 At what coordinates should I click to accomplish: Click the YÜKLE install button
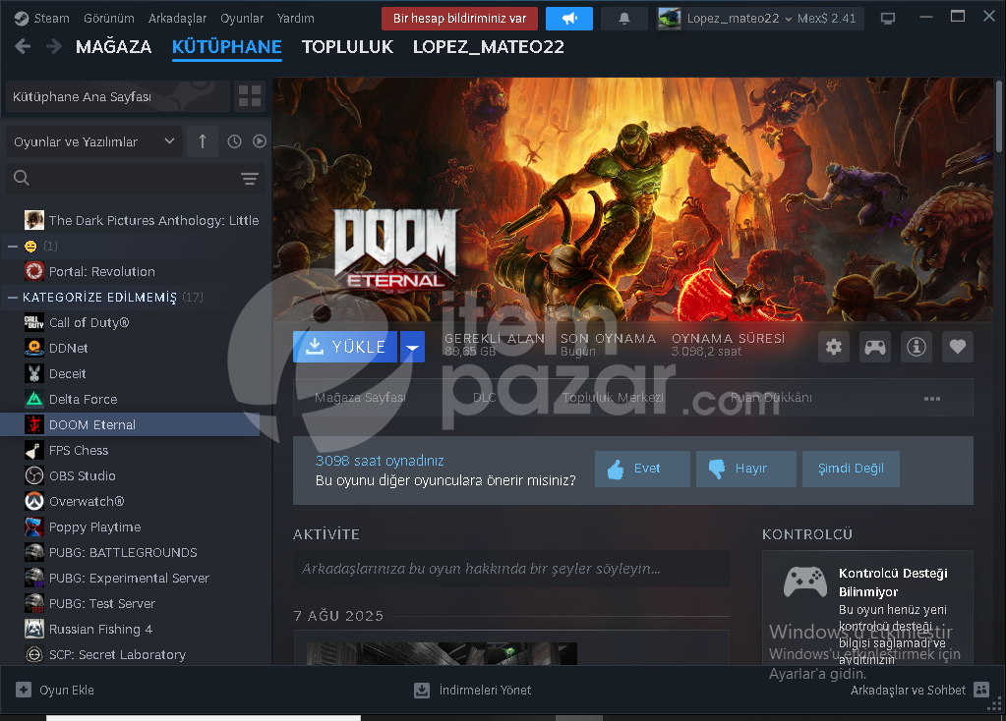[x=345, y=347]
